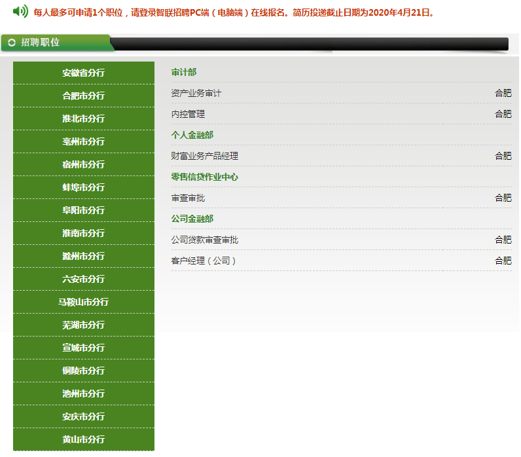Open 财富业务产品经理 job details
The height and width of the screenshot is (457, 521).
(x=205, y=156)
